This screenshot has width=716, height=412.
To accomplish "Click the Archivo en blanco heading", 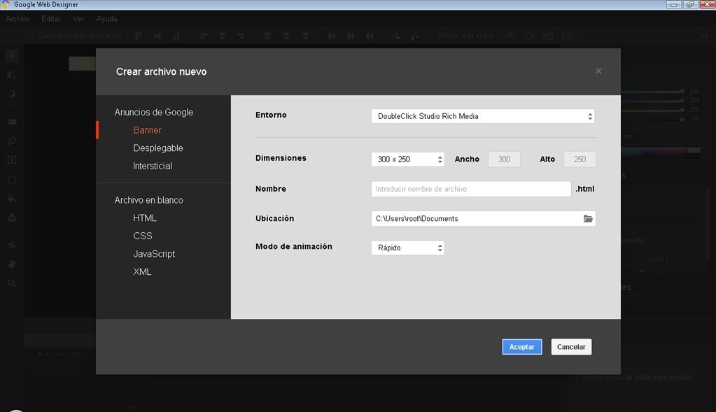I will [x=149, y=200].
